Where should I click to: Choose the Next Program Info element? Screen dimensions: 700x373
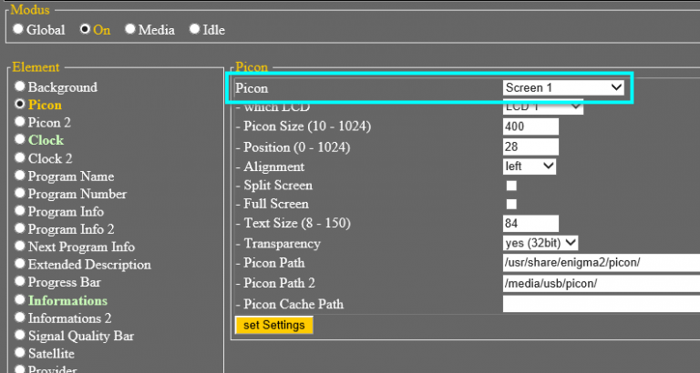coord(19,247)
